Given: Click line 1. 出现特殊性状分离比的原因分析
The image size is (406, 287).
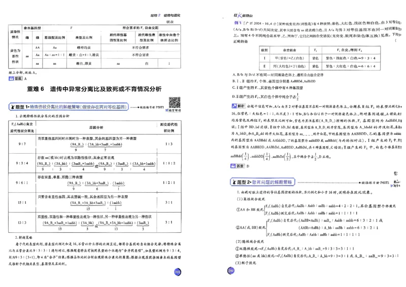Looking at the screenshot, I should [x=43, y=116].
